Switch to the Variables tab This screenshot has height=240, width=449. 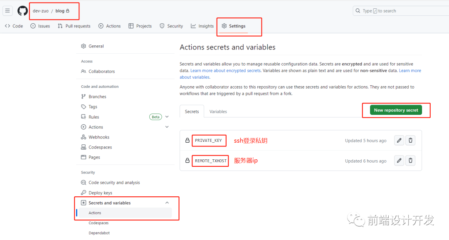coord(218,111)
